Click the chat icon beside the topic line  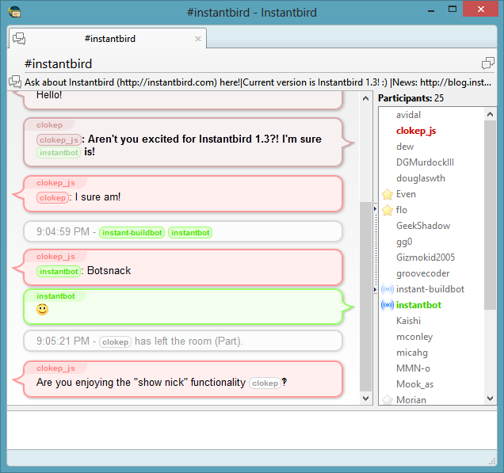(15, 82)
